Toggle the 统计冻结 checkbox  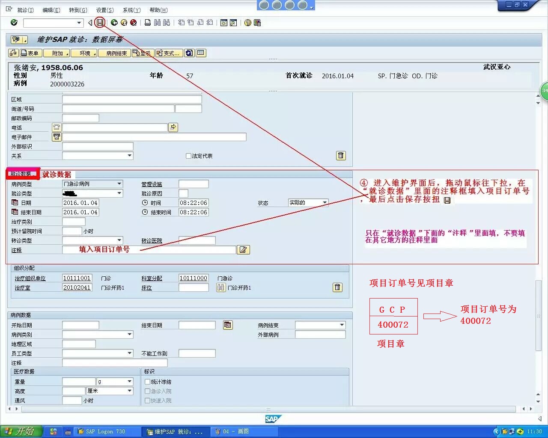pyautogui.click(x=147, y=382)
